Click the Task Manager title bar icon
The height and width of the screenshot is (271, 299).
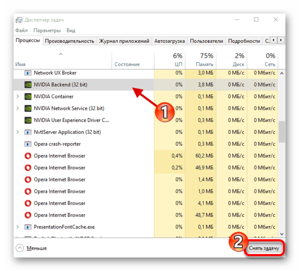coord(19,20)
